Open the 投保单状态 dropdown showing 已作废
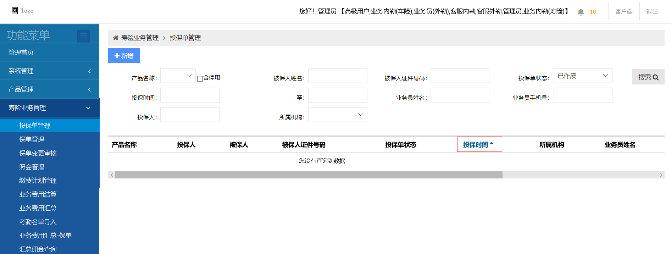This screenshot has height=254, width=671. tap(583, 76)
